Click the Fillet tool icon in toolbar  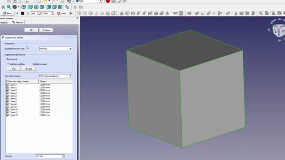click(138, 13)
